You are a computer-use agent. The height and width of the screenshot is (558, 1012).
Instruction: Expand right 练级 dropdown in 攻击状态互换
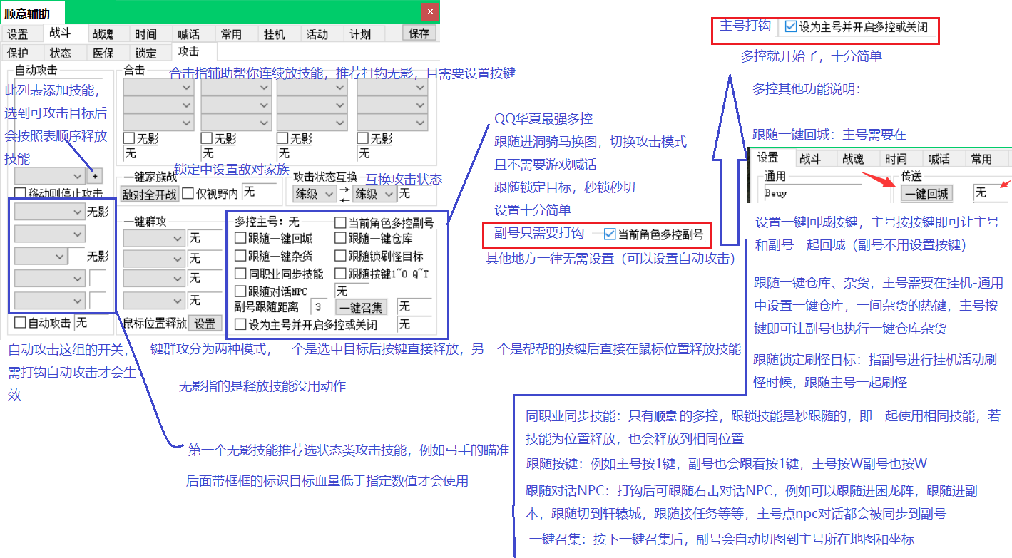[375, 193]
